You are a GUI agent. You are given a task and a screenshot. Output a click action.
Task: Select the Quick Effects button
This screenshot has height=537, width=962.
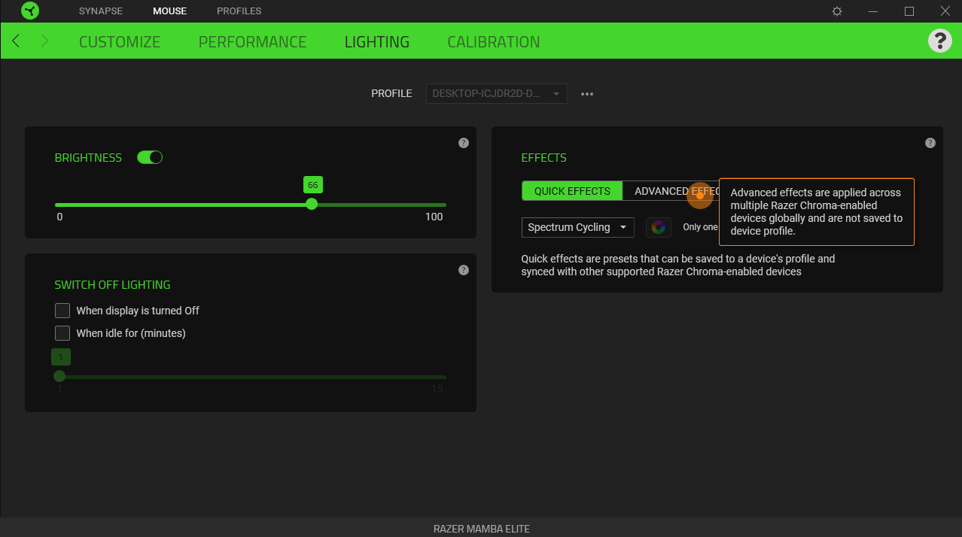pos(572,191)
